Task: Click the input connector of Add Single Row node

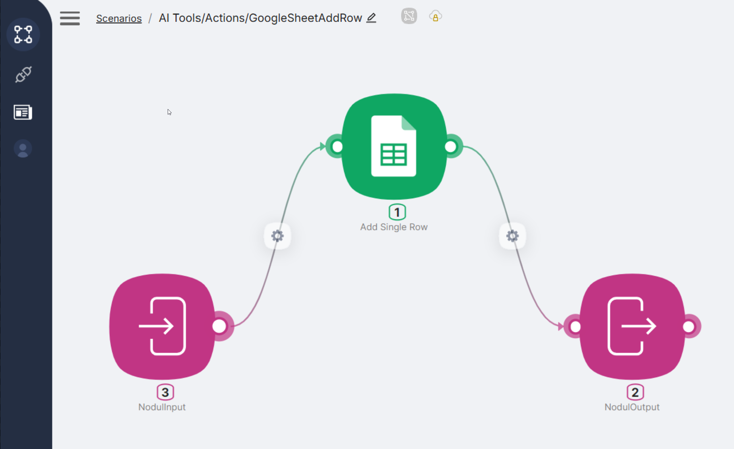Action: pos(337,147)
